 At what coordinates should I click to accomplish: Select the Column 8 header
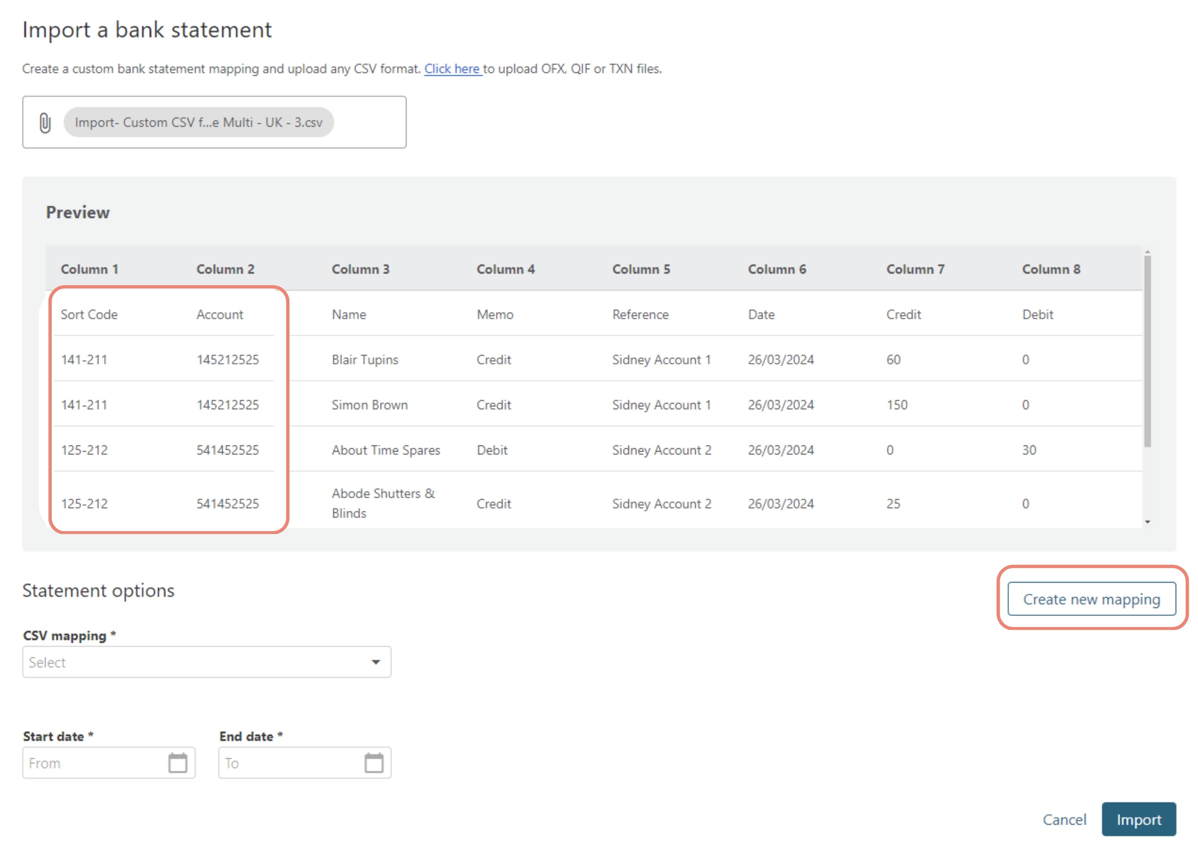tap(1051, 269)
